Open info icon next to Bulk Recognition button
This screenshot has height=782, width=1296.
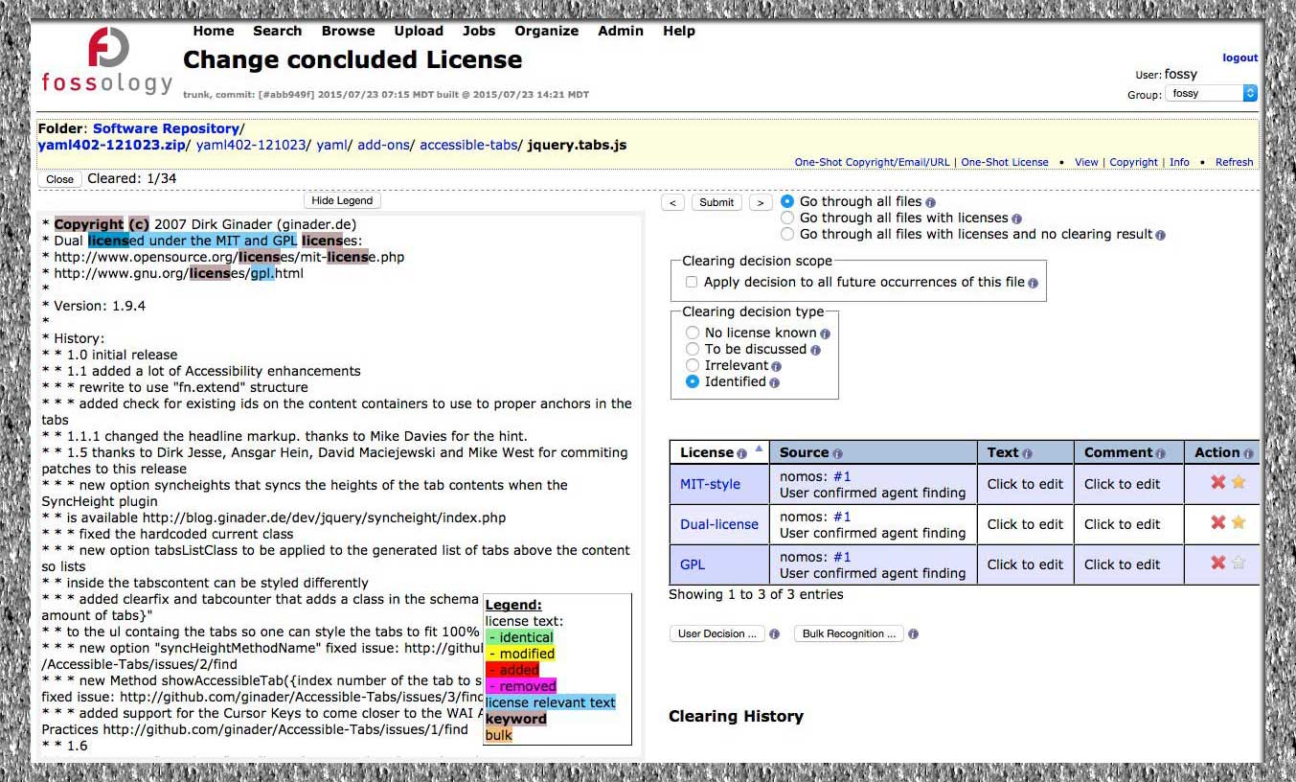pos(913,633)
